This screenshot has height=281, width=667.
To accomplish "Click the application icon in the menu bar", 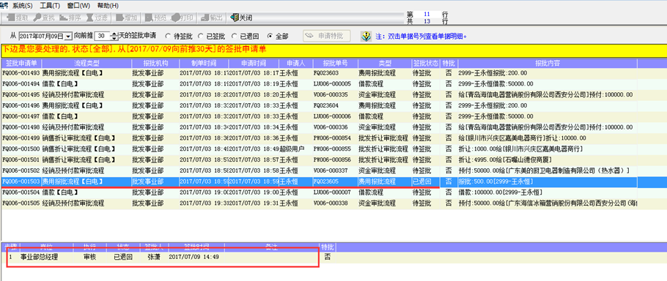I will (x=4, y=6).
